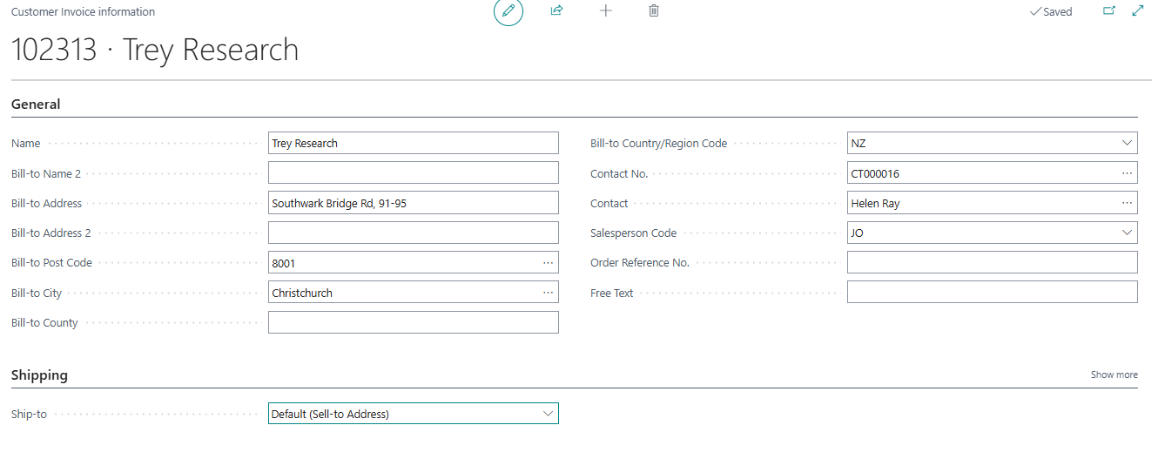The height and width of the screenshot is (459, 1165).
Task: Click the plus icon to create new
Action: coord(606,11)
